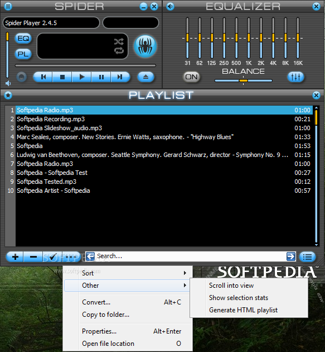Select Generate HTML playlist
This screenshot has height=352, width=325.
(x=249, y=310)
